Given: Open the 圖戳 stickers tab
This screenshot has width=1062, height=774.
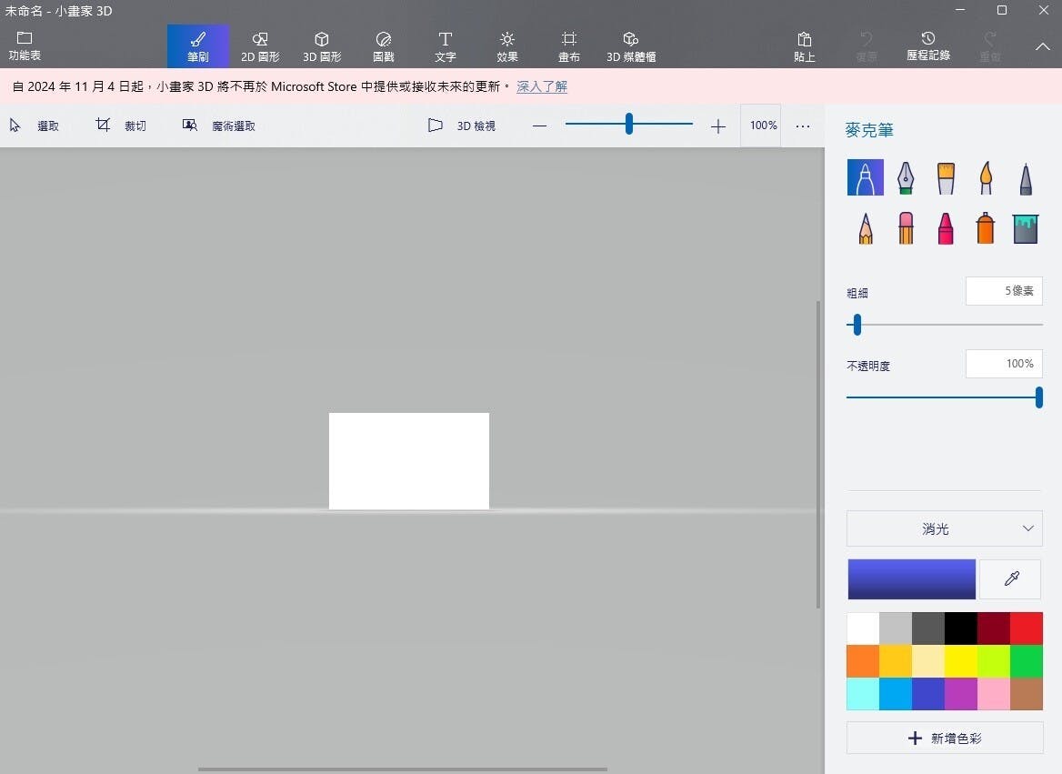Looking at the screenshot, I should pos(384,46).
